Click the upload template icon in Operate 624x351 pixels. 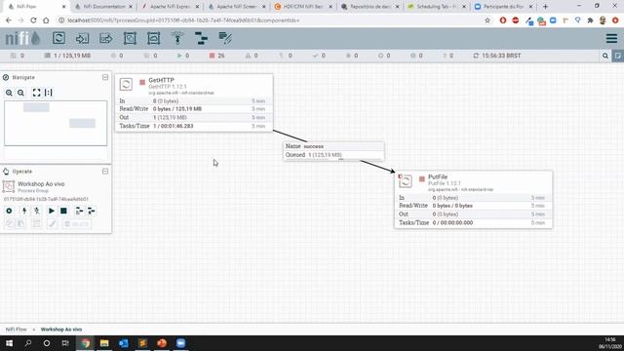coord(91,211)
